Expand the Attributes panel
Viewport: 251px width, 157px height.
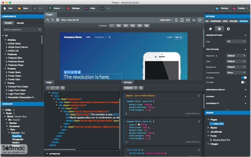coord(47,154)
